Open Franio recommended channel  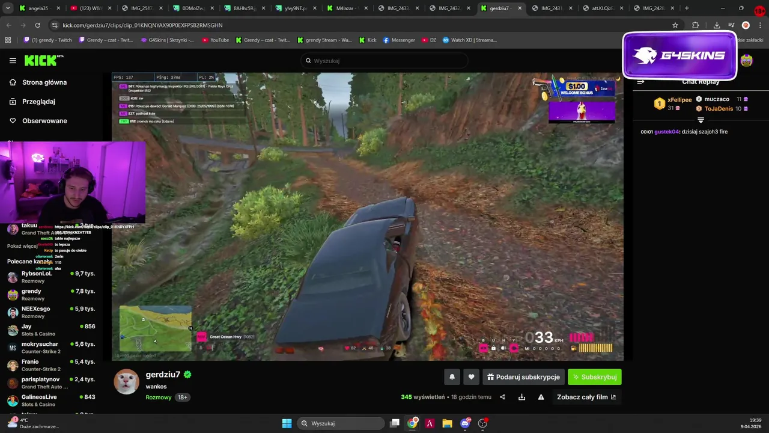pos(51,364)
